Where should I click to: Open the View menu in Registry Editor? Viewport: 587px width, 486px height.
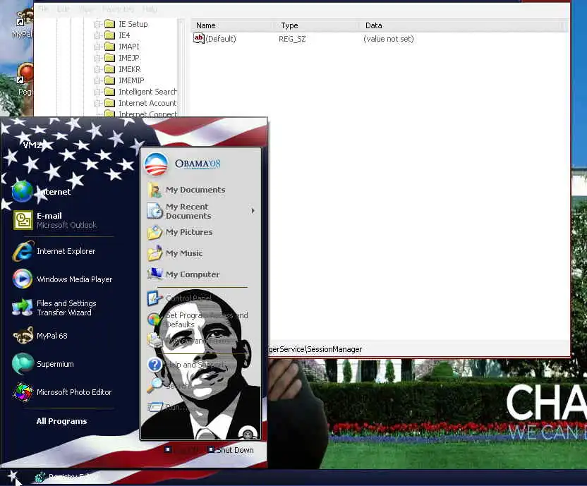(x=87, y=8)
